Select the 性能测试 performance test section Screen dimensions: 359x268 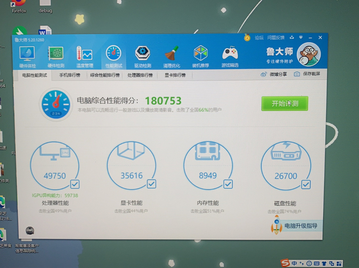coord(113,57)
